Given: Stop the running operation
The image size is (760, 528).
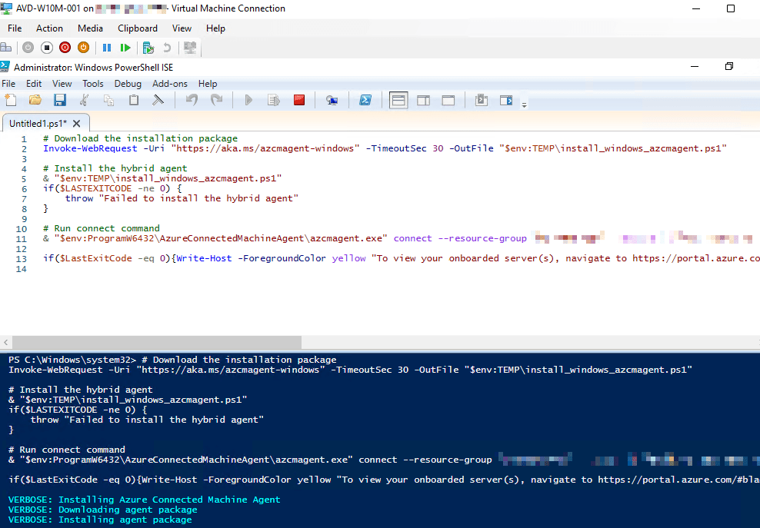Looking at the screenshot, I should 299,100.
